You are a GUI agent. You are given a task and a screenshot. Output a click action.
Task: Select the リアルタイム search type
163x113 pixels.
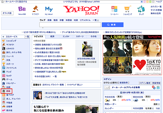pos(85,20)
